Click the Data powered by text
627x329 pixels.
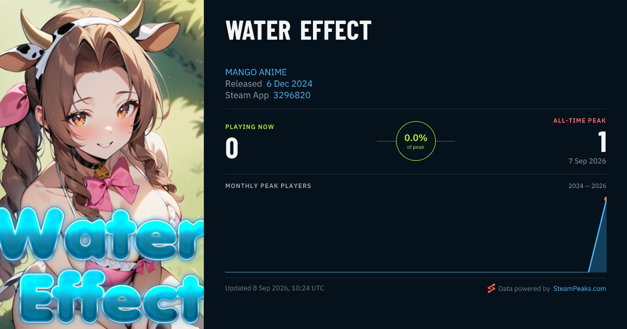pos(524,288)
